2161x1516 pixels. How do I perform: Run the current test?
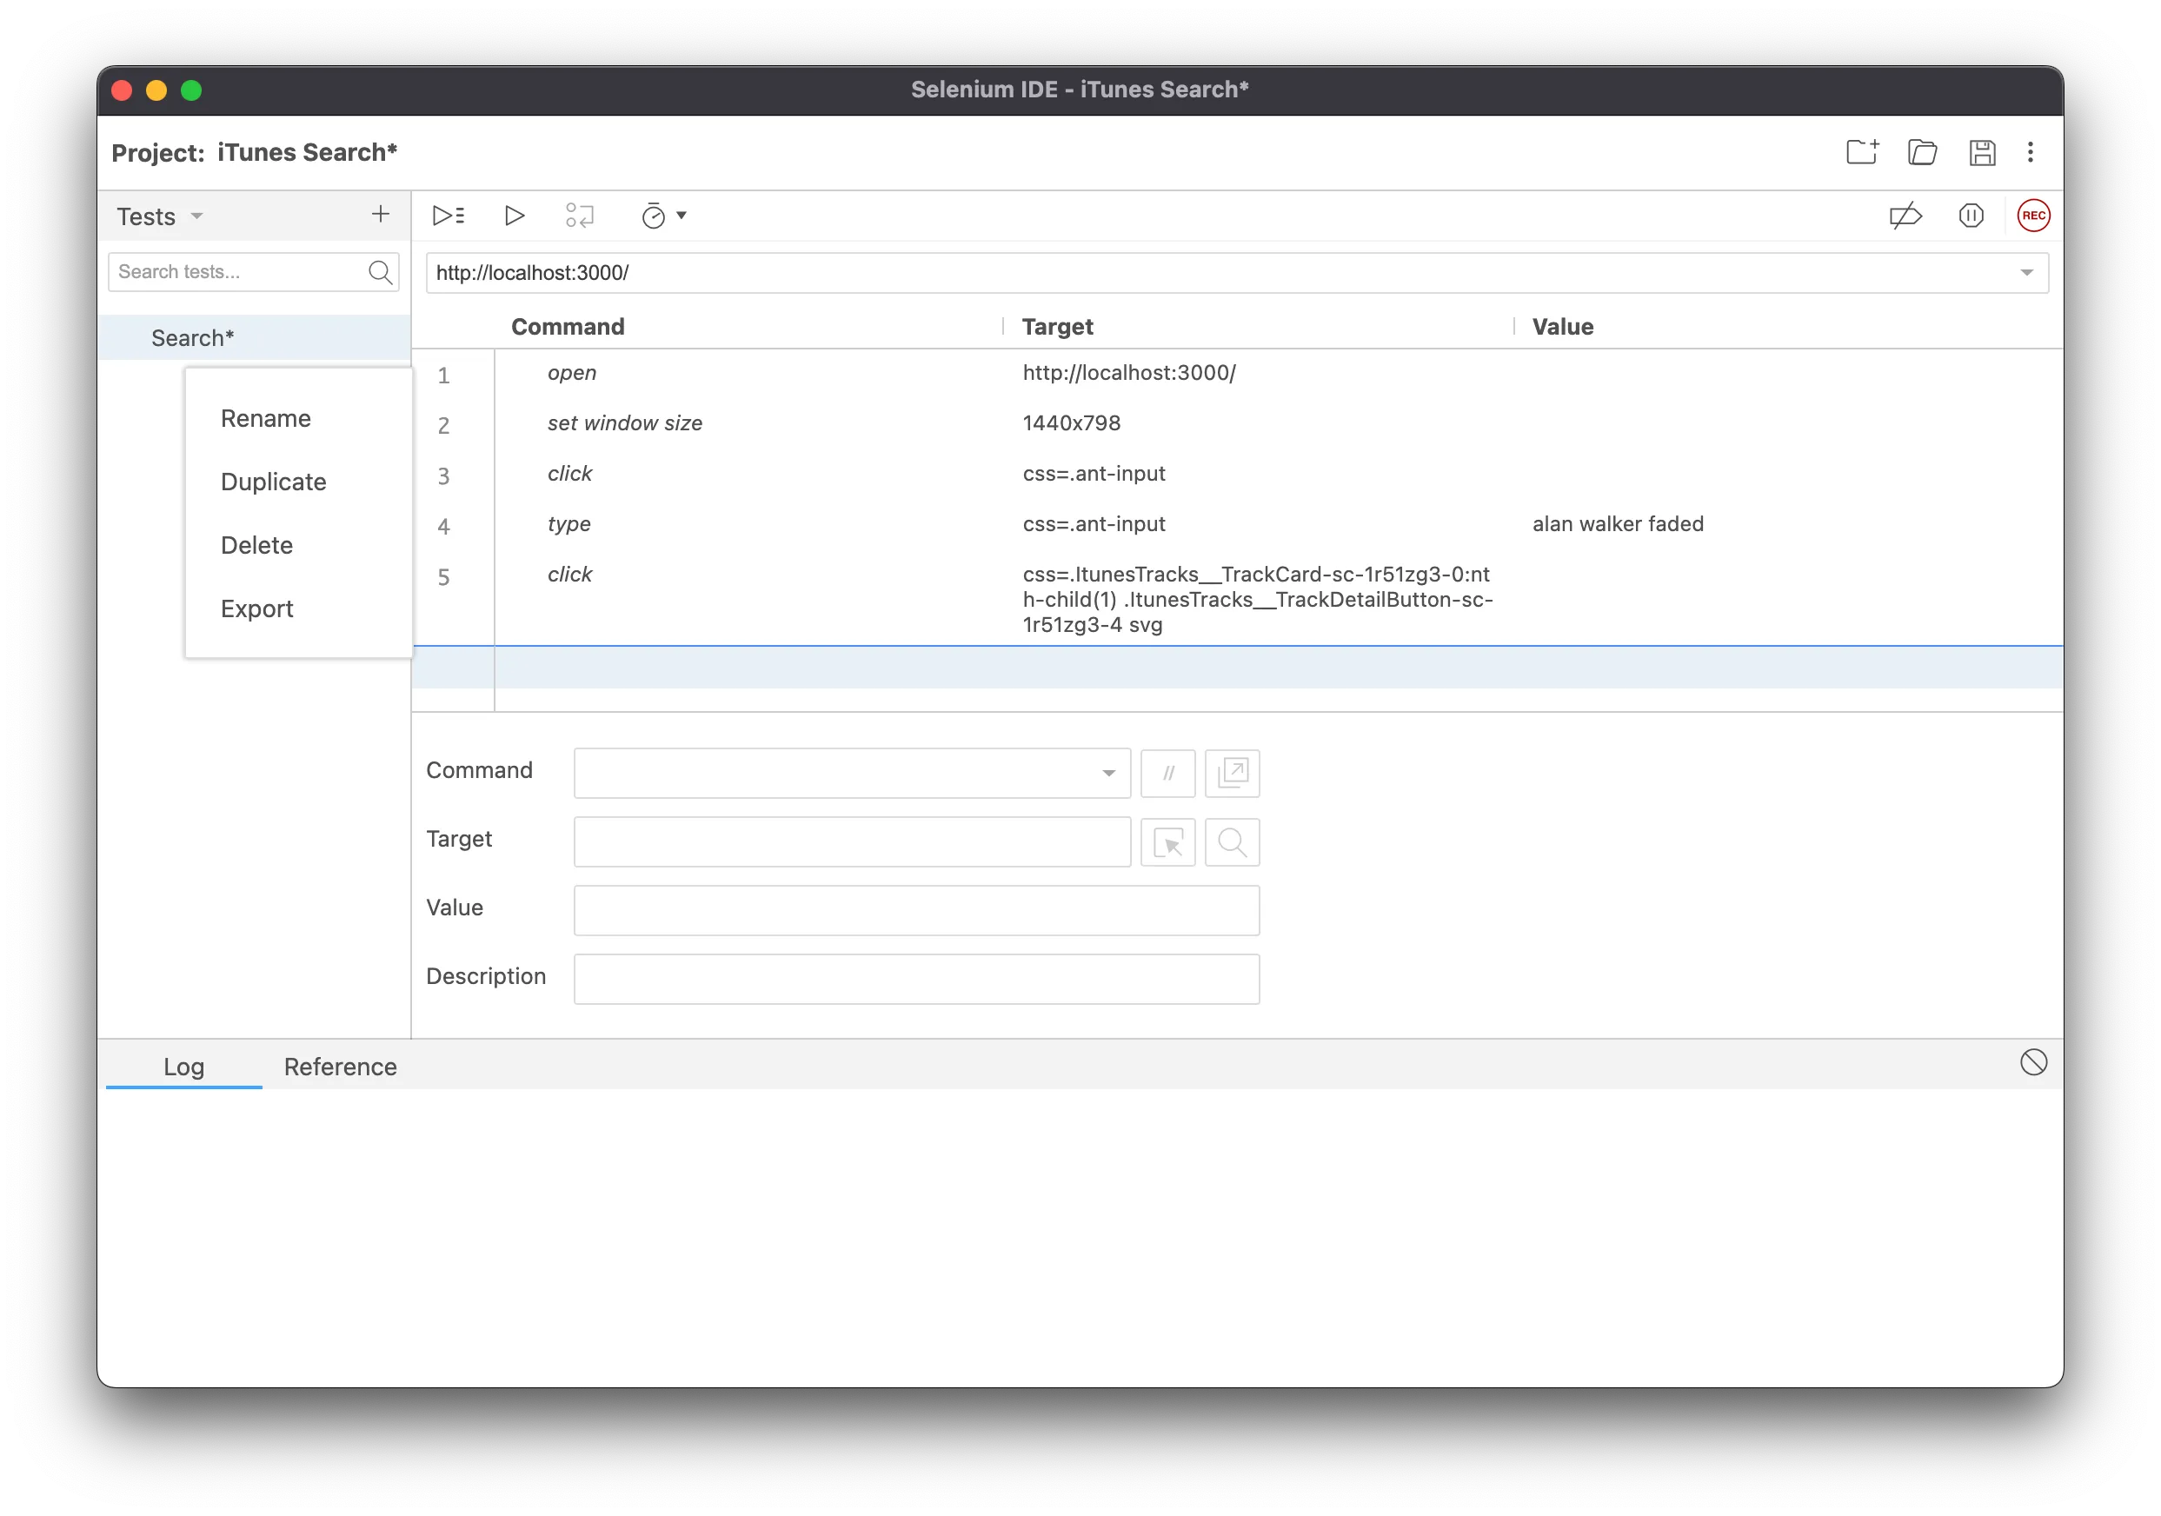(514, 216)
